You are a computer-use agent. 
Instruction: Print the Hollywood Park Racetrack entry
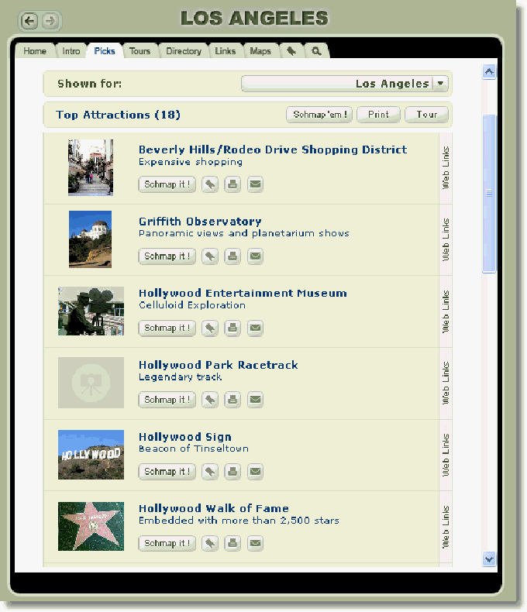[x=232, y=400]
